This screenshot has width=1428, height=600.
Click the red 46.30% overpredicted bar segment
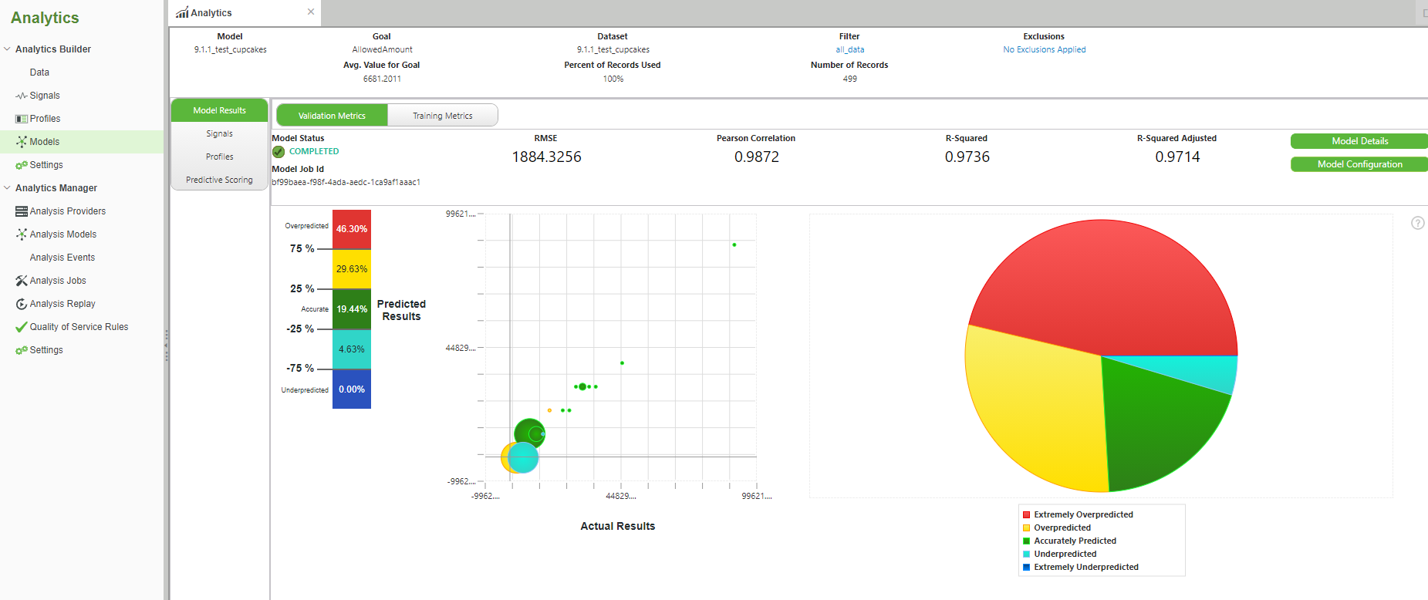tap(351, 229)
